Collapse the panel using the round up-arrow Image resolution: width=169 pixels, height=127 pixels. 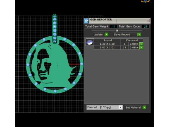pos(117,31)
